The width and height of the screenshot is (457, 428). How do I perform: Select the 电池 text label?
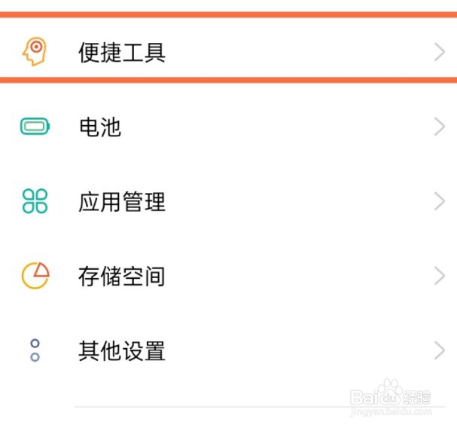pos(100,127)
